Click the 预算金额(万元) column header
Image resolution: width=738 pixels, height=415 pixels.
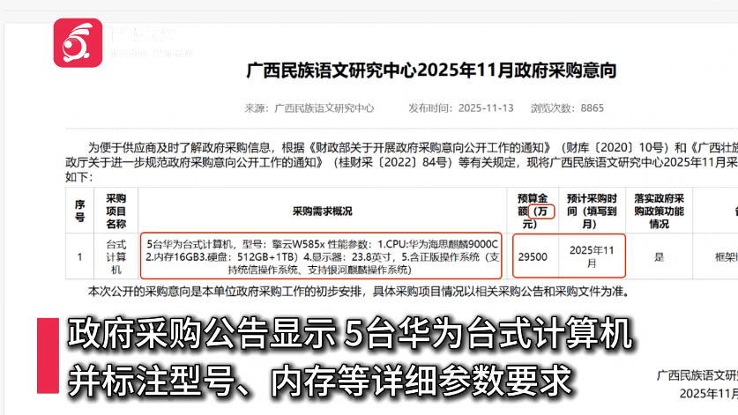pyautogui.click(x=533, y=211)
